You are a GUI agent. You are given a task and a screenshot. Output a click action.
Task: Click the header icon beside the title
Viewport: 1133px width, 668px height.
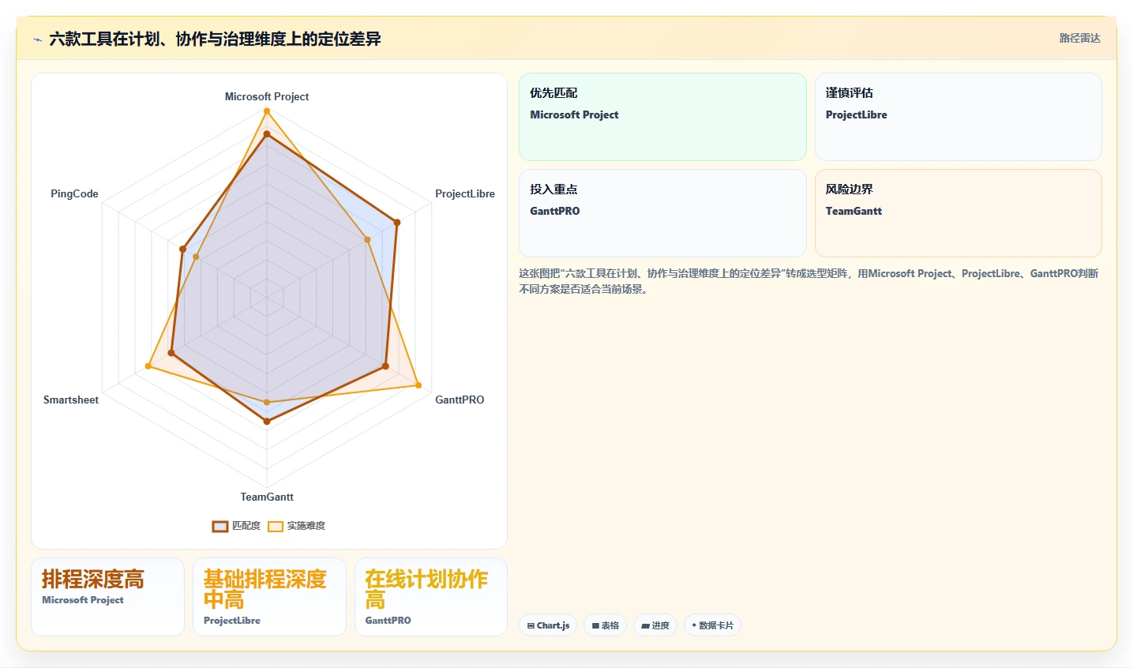[x=37, y=39]
